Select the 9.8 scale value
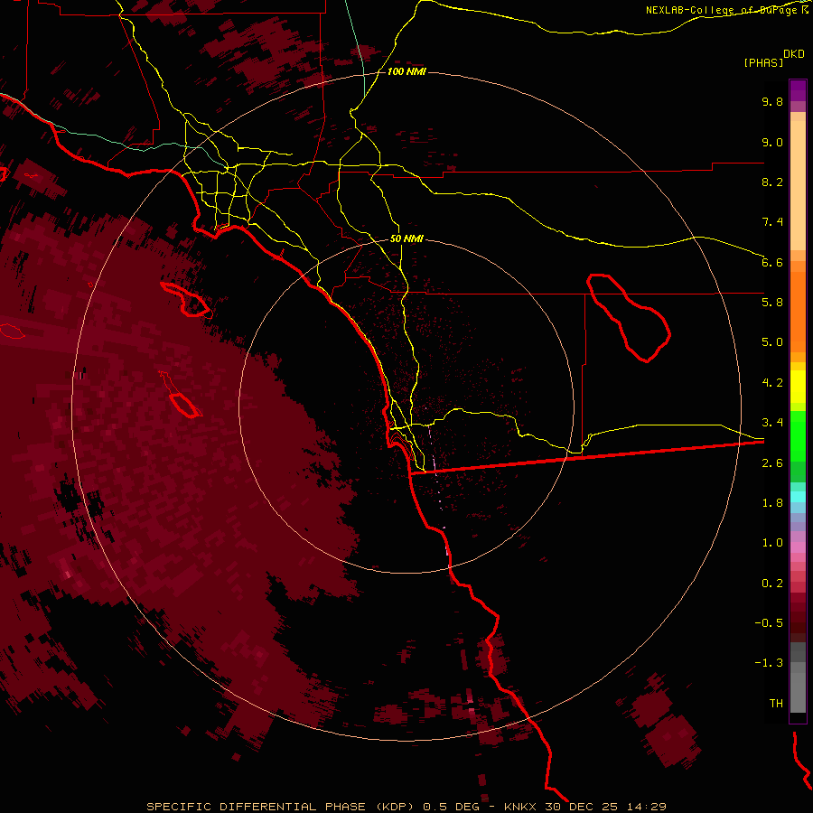This screenshot has width=813, height=813. point(772,101)
